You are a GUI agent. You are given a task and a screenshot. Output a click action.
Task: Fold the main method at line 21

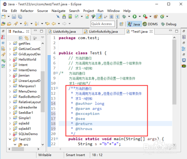pyautogui.click(x=57, y=138)
